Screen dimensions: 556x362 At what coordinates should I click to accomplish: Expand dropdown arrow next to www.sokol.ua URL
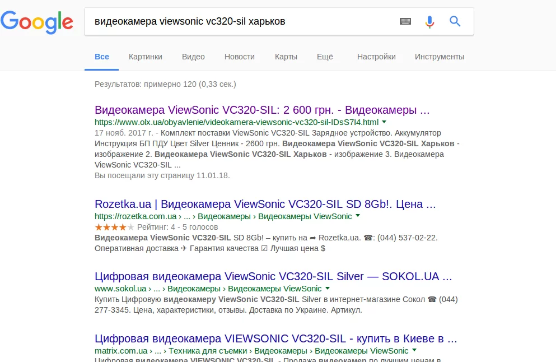[328, 288]
